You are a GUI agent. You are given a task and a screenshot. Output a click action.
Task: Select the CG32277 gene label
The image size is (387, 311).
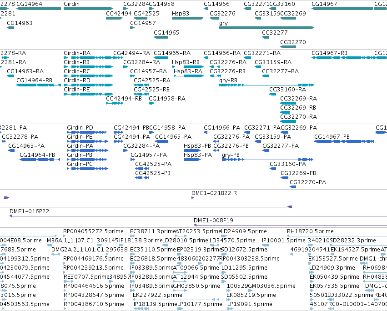click(x=275, y=33)
